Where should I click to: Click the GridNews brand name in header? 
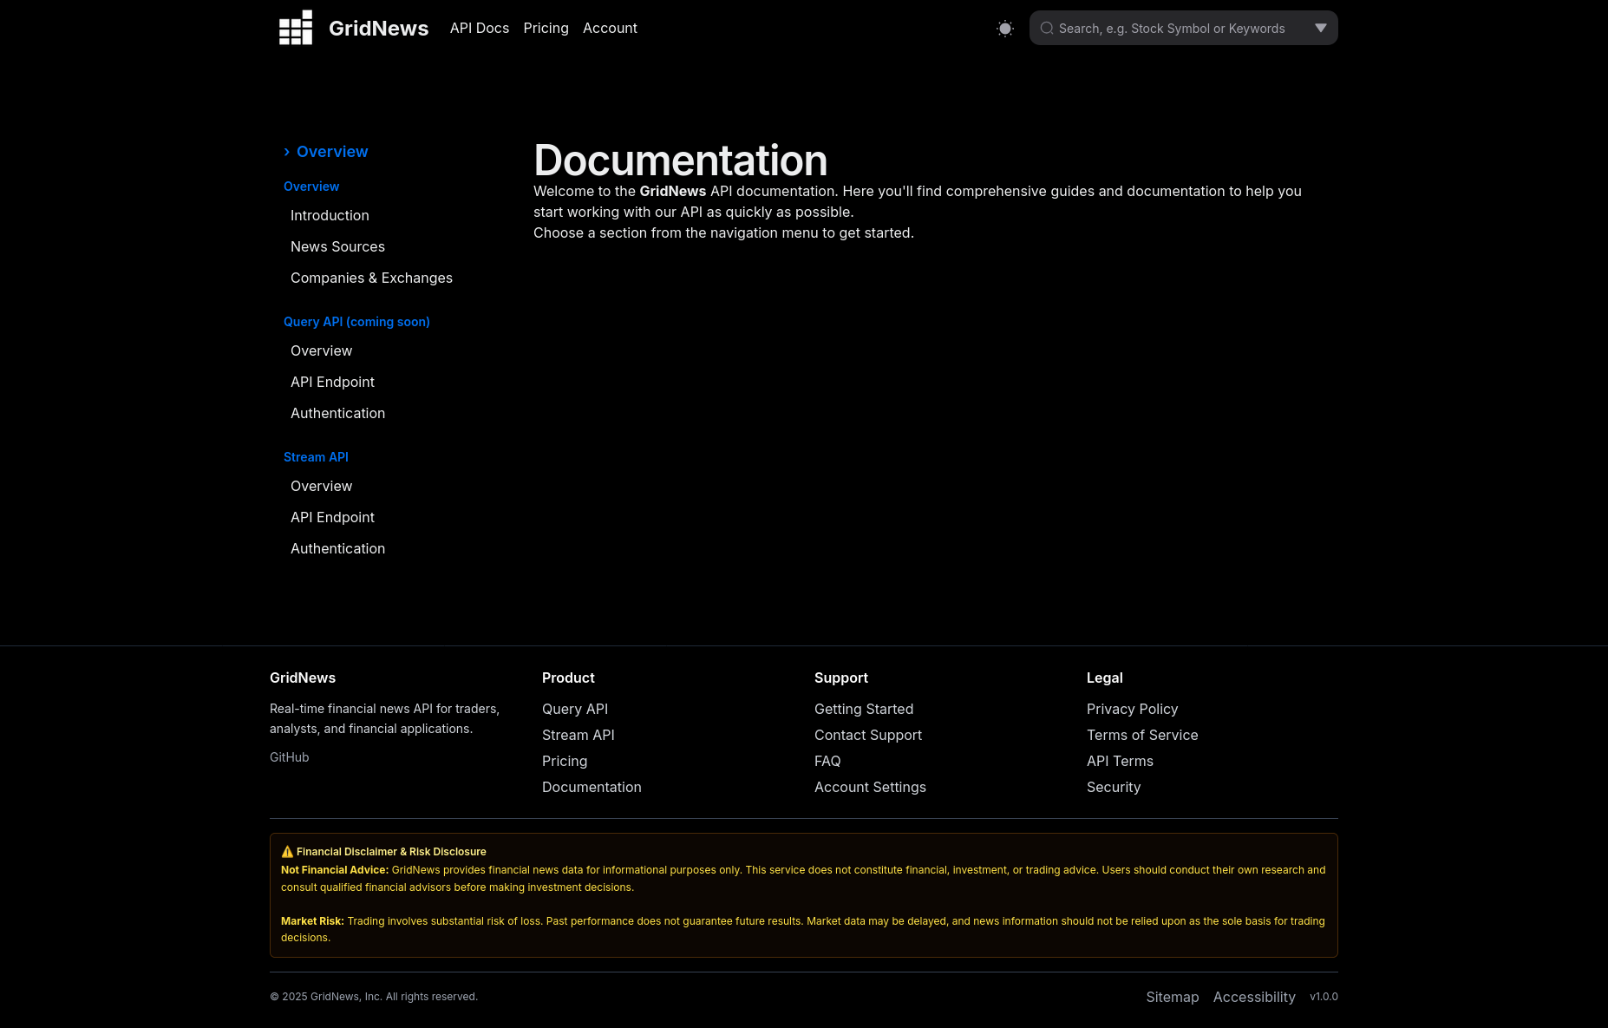point(378,29)
